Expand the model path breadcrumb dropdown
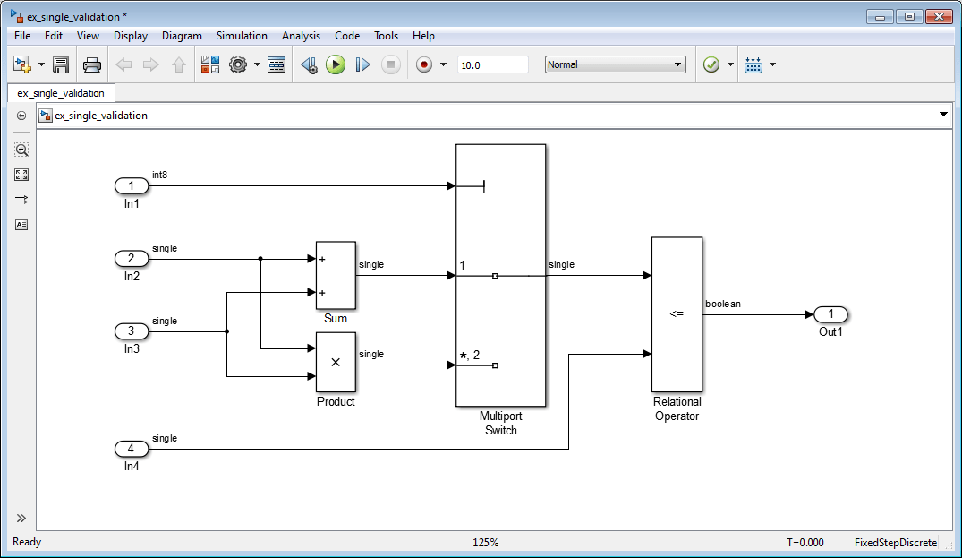The image size is (962, 558). pos(943,115)
